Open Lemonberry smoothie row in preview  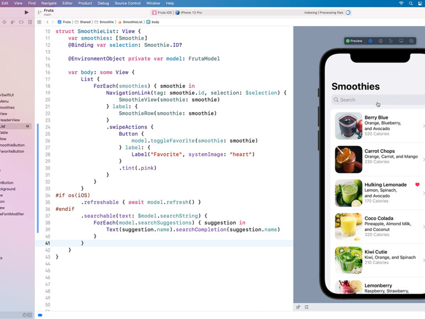tap(378, 286)
